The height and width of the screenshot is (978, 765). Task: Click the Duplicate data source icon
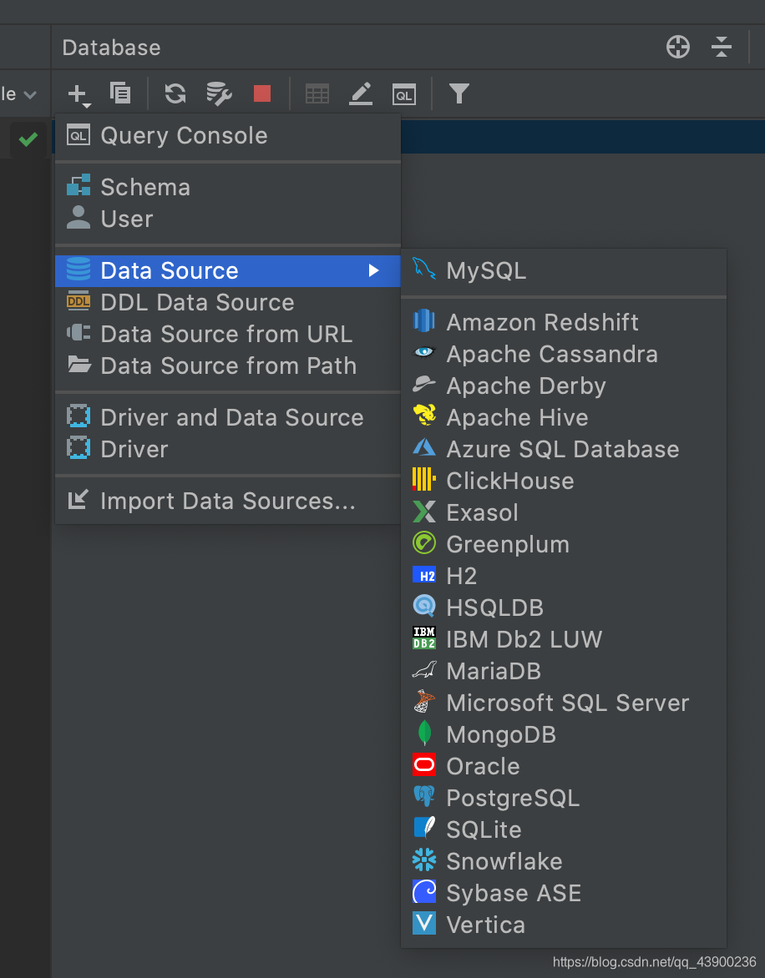point(119,93)
